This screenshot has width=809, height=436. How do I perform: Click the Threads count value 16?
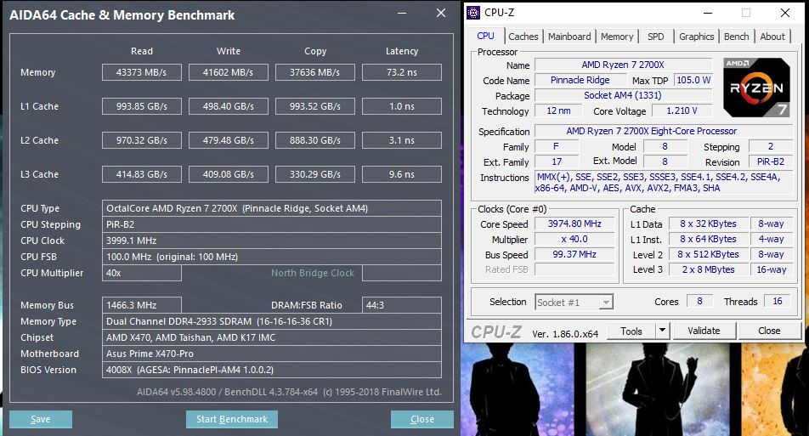tap(778, 301)
